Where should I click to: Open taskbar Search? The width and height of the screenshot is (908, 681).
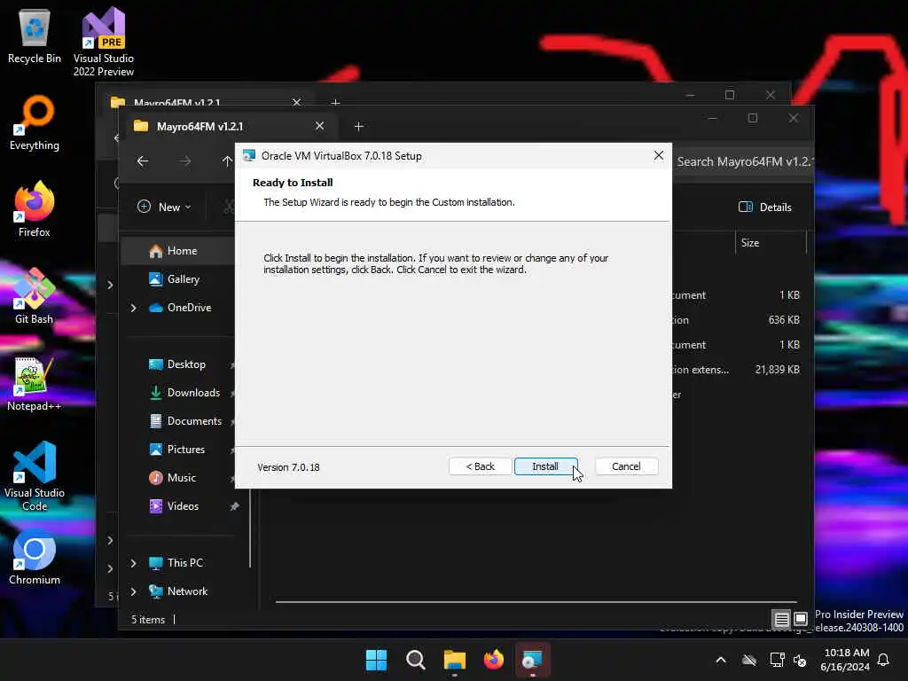(x=415, y=660)
